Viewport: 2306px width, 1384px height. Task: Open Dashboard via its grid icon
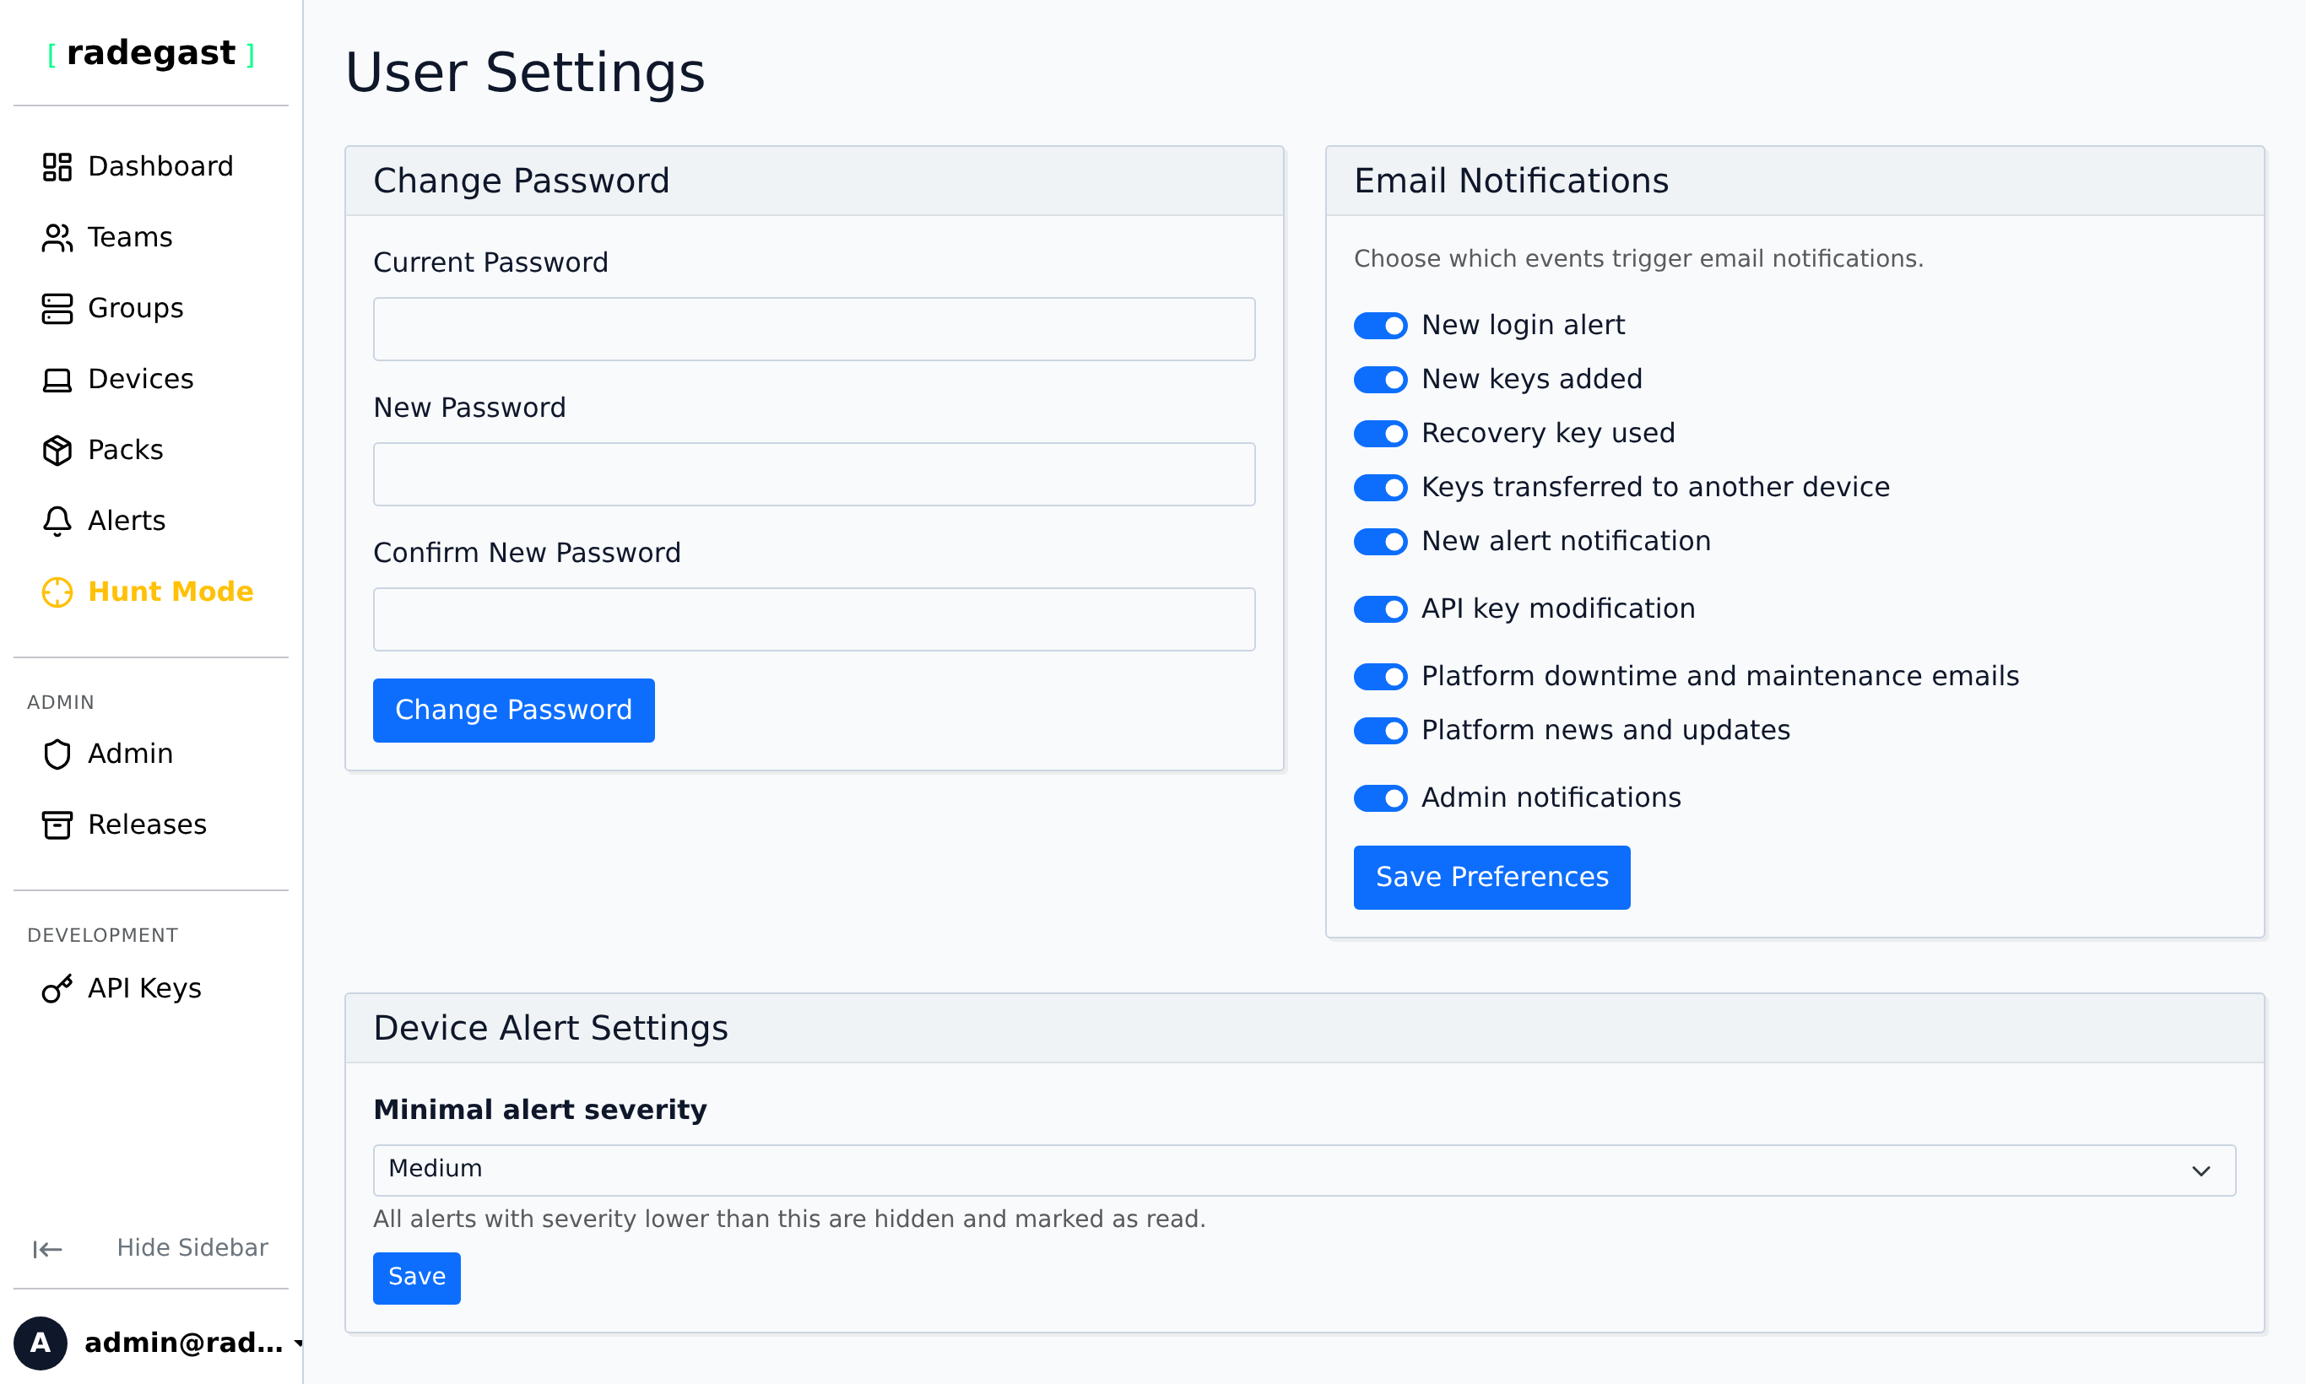pos(57,167)
